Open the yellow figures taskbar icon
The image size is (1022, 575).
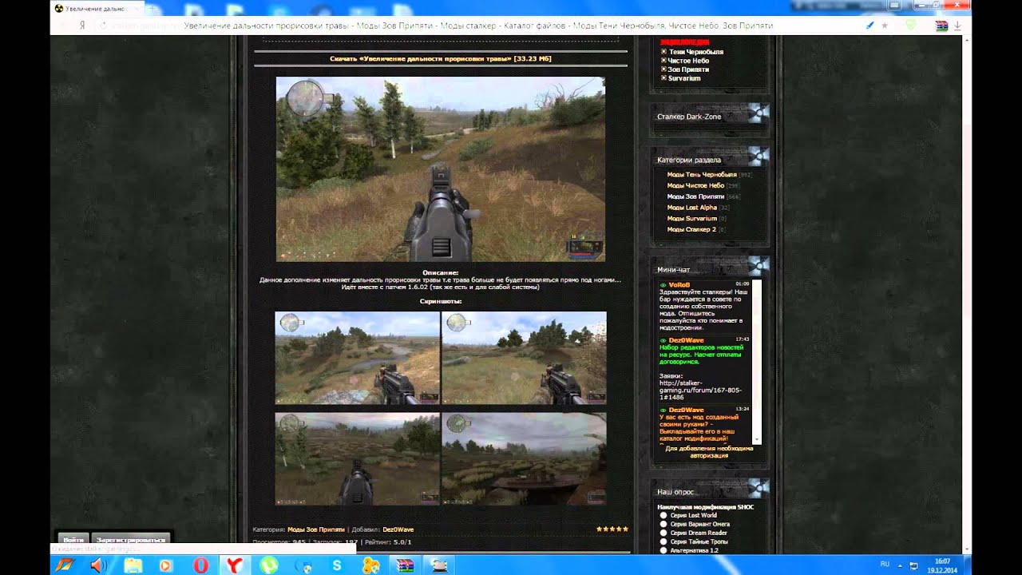coord(370,565)
